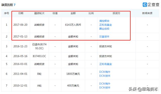161x94 pixels.
Task: Open the 腾业创投 investor link
Action: click(104, 29)
